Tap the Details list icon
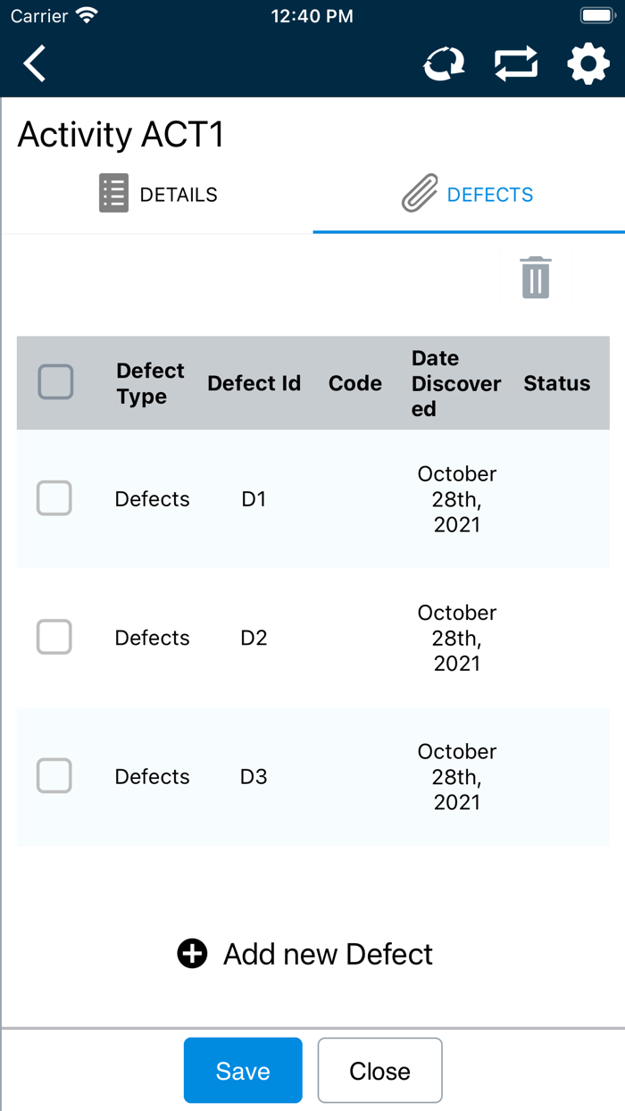 point(113,194)
